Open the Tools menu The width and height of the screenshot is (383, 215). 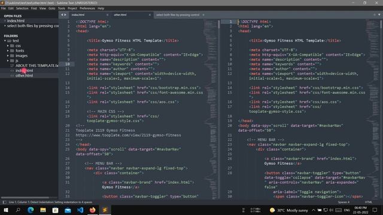pos(62,8)
